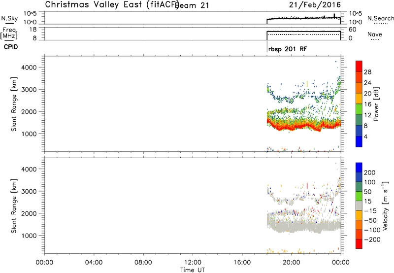Pick the red bottom segment of Velocity colorbar
This screenshot has width=394, height=273.
pos(359,244)
